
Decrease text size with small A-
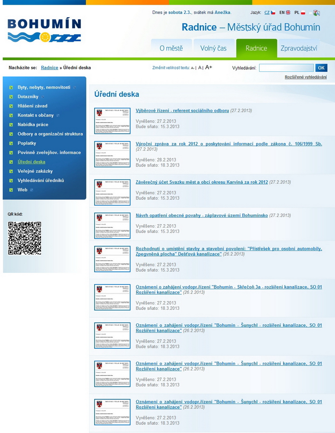pyautogui.click(x=193, y=68)
